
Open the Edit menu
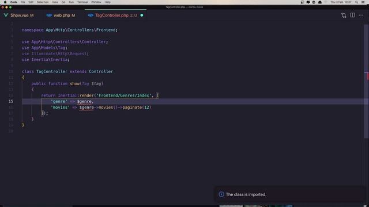tap(31, 2)
